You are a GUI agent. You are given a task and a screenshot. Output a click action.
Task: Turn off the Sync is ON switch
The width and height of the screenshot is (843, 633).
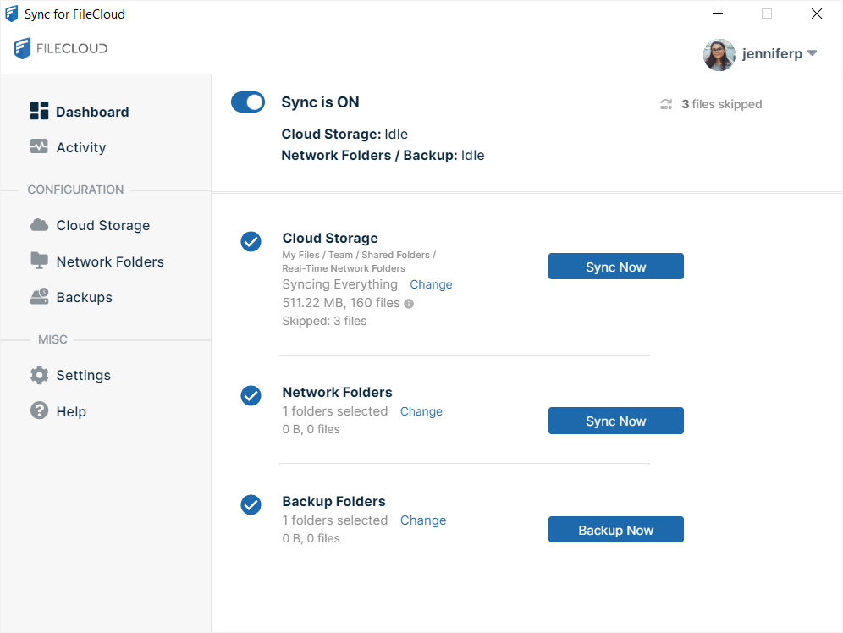point(248,102)
